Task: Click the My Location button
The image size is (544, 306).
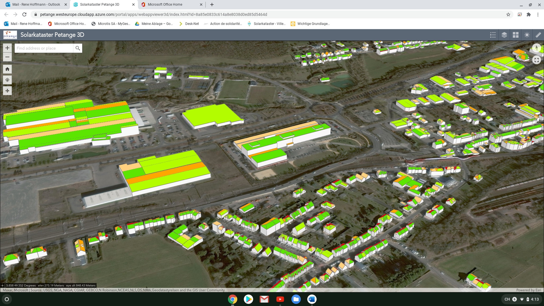Action: 7,80
